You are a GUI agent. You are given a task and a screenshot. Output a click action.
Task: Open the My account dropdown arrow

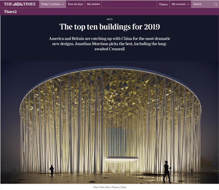188,4
